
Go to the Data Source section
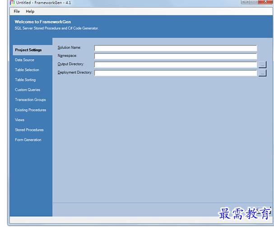(24, 60)
